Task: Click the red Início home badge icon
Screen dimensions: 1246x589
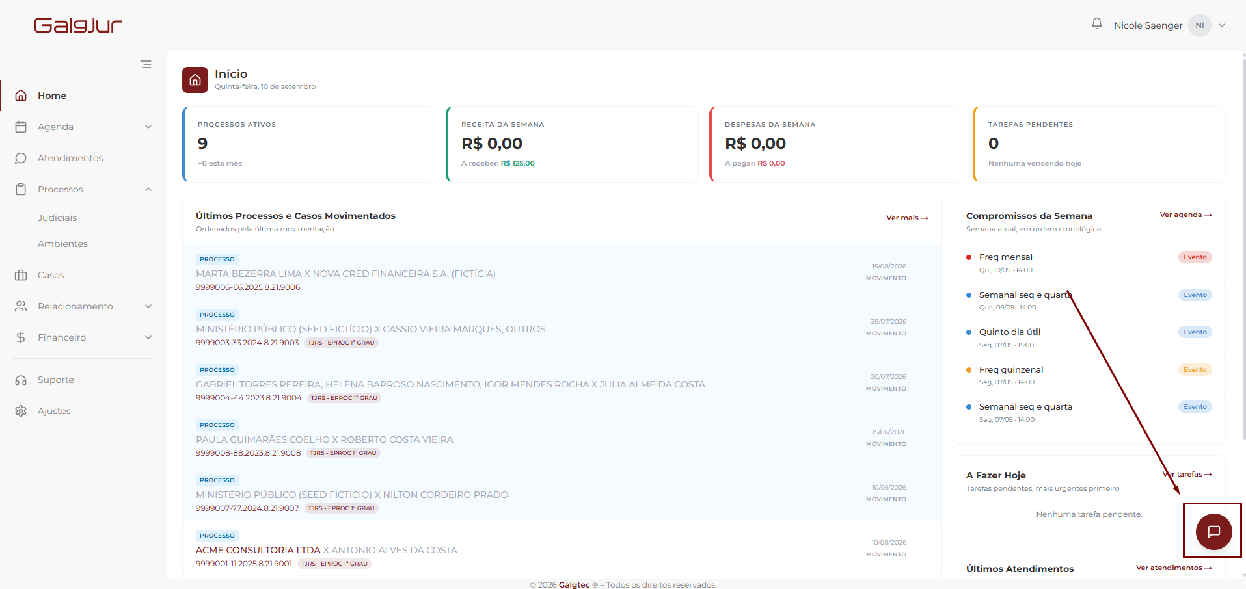Action: (195, 80)
